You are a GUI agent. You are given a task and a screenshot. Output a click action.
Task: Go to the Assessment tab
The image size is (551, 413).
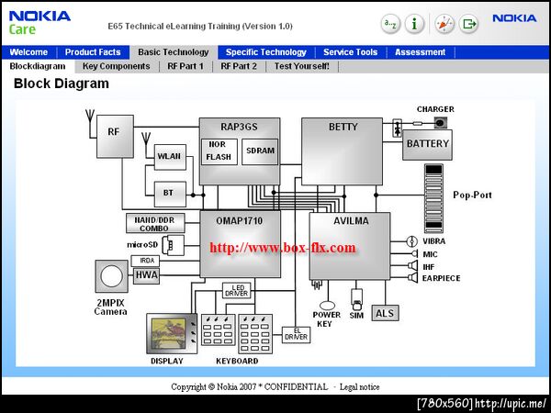pyautogui.click(x=421, y=52)
